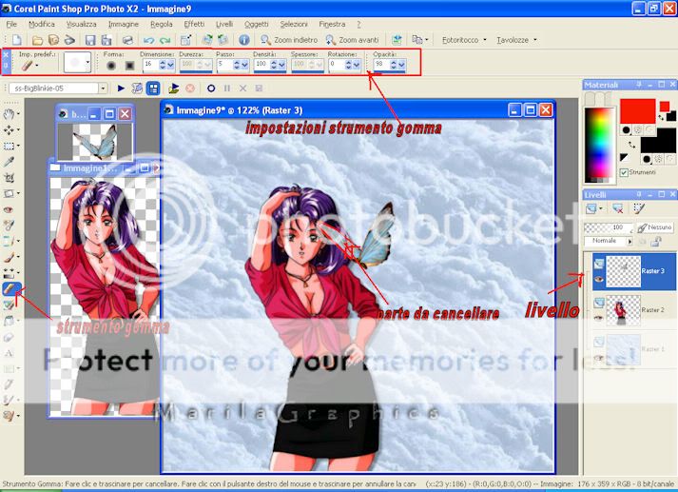Open the Passo value dropdown arrow
The width and height of the screenshot is (678, 492).
[244, 65]
